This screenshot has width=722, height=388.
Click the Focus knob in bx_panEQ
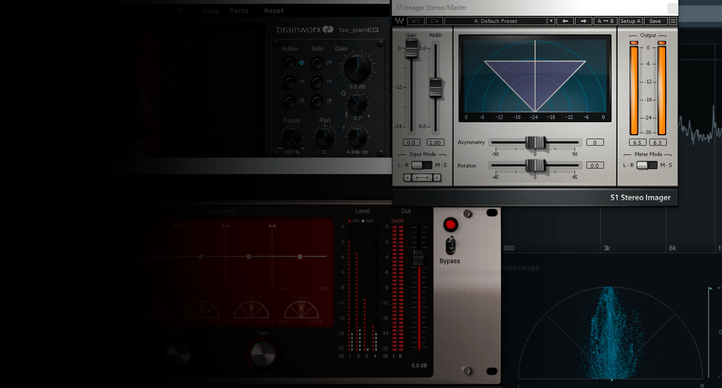tap(291, 137)
